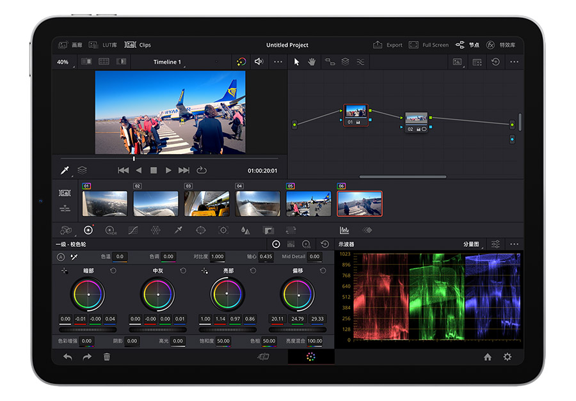Select the viewer eyedropper qualifier tool
Screen dimensions: 576x401
[x=65, y=170]
